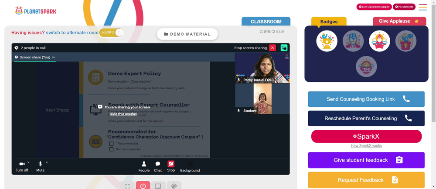Viewport: 436px width, 189px height.
Task: Click Reschedule Parent's Counseling
Action: (366, 118)
